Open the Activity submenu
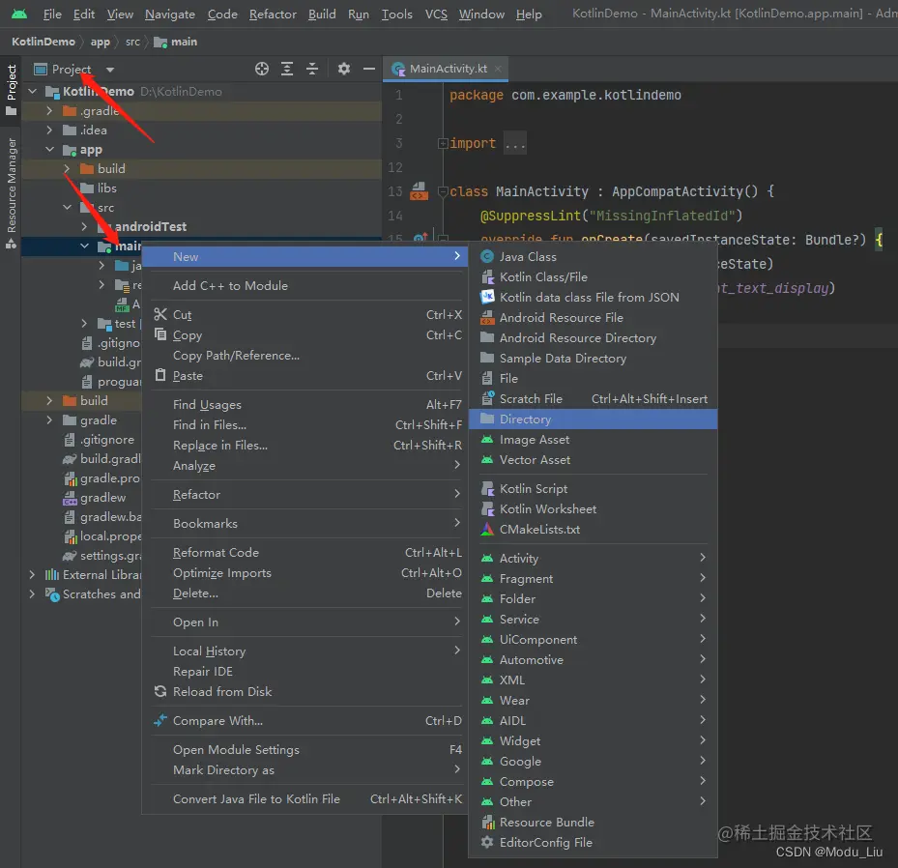Viewport: 898px width, 868px height. [593, 559]
